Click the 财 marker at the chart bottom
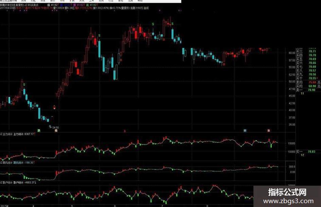 coord(245,131)
